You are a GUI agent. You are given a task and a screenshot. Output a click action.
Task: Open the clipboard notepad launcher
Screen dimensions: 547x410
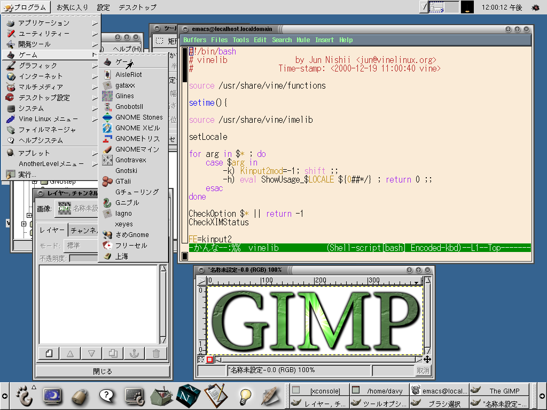(x=216, y=396)
